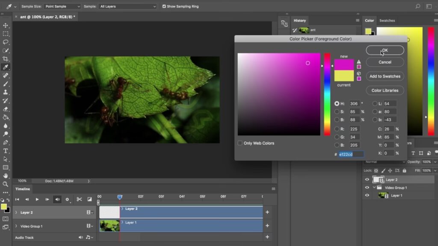Screen dimensions: 438x246
Task: Select the Lasso tool
Action: pos(6,42)
